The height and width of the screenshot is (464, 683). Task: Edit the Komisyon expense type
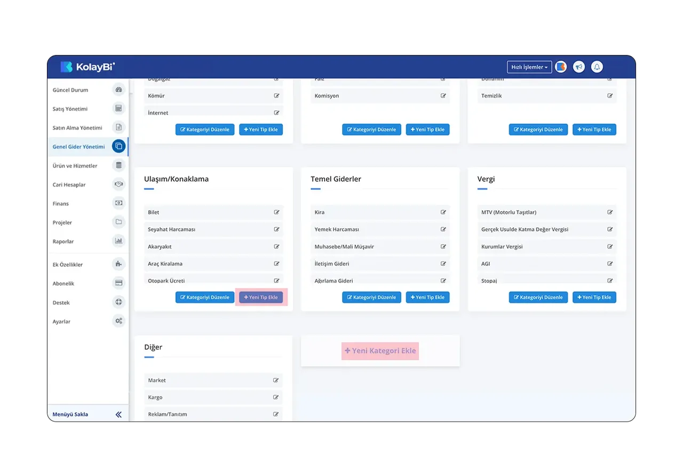(x=443, y=96)
